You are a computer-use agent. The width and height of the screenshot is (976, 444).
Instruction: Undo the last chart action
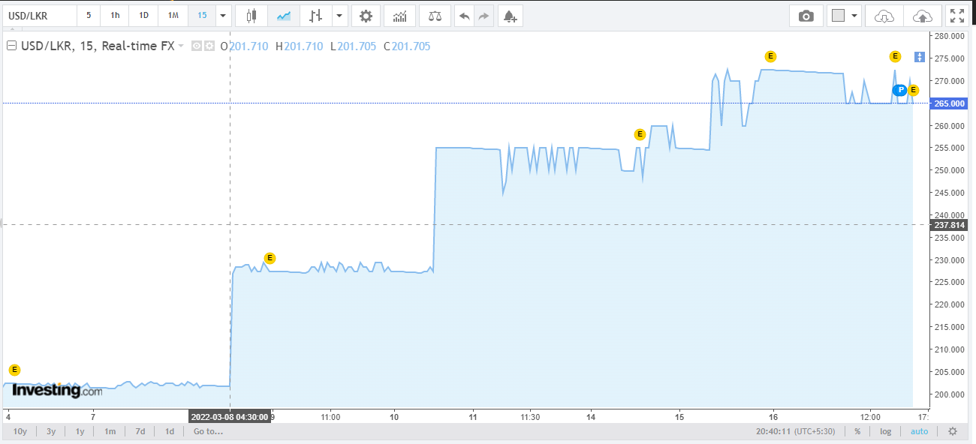click(x=465, y=16)
